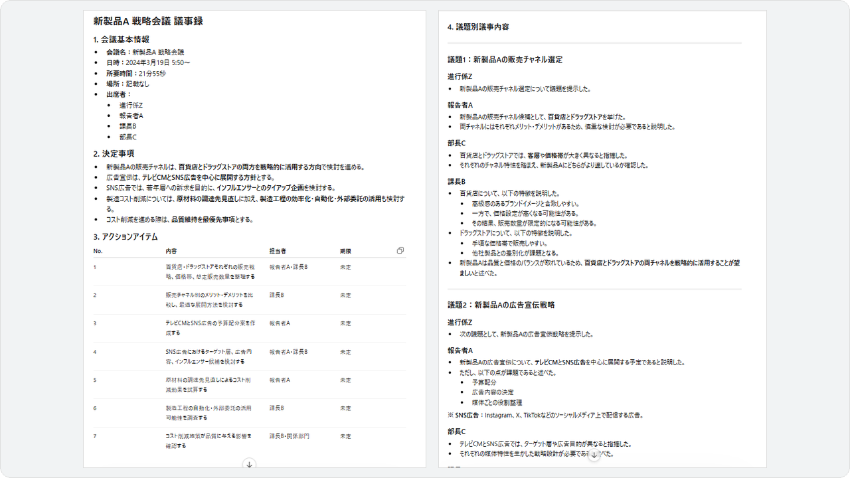
Task: Click action item text about テレビCMとSNS広告の予算配分案
Action: pos(210,328)
